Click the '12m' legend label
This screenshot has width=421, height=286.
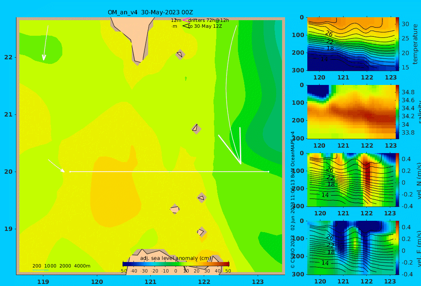coord(176,20)
